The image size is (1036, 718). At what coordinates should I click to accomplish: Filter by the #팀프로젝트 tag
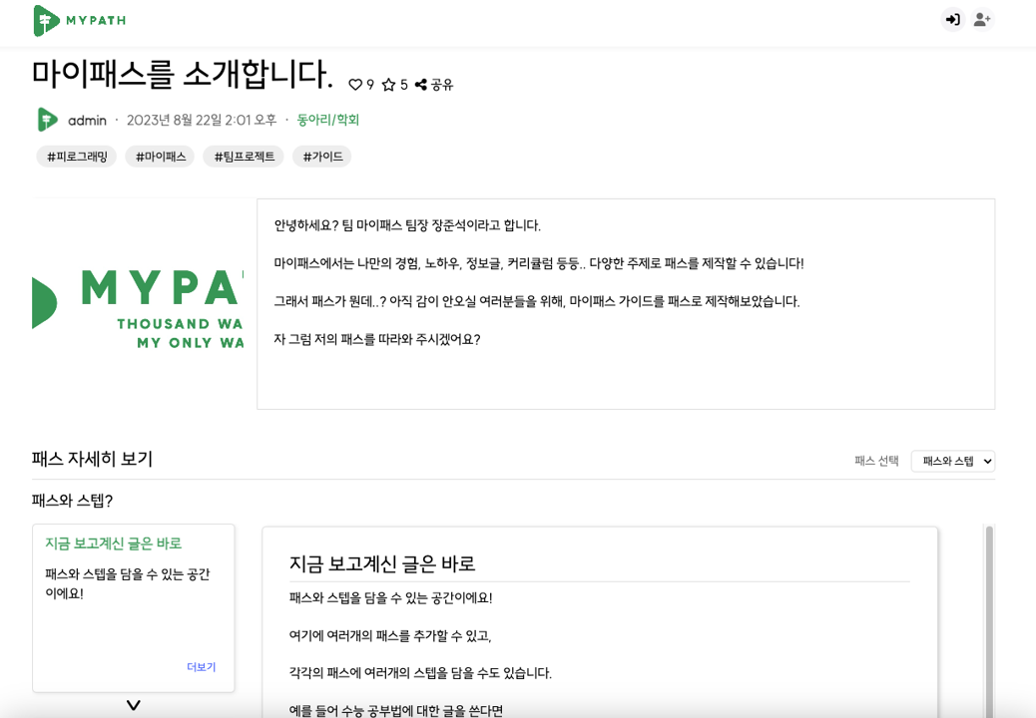(x=244, y=157)
